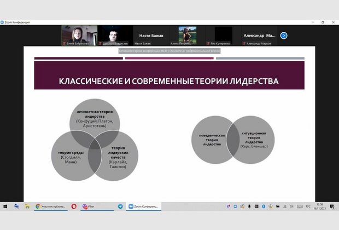Restore down the Zoom window
This screenshot has height=230, width=339.
(x=323, y=22)
